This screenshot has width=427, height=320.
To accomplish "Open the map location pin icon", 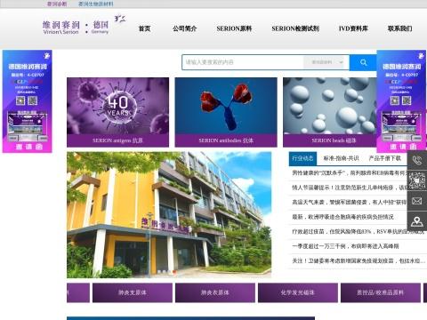I will point(417,221).
